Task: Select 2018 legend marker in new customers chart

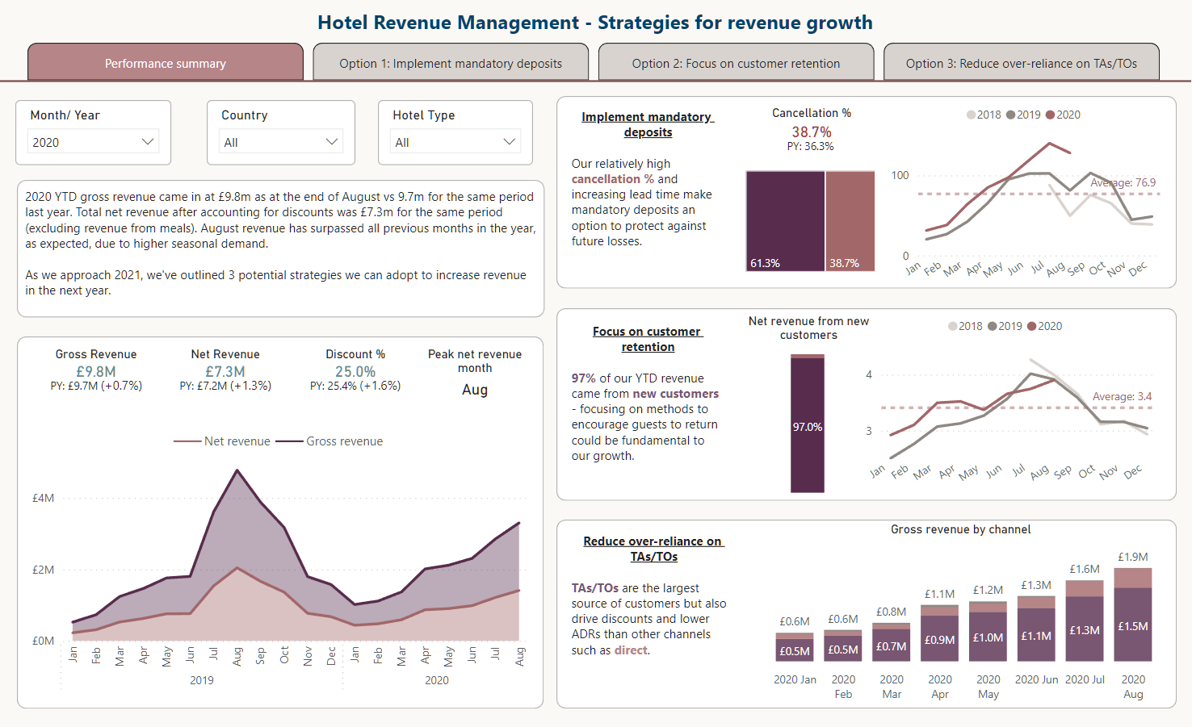Action: 953,326
